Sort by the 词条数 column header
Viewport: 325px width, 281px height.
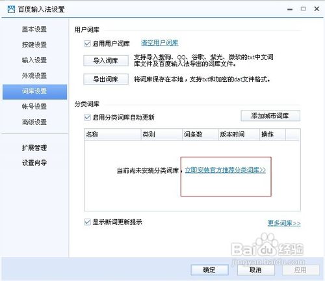(200, 135)
